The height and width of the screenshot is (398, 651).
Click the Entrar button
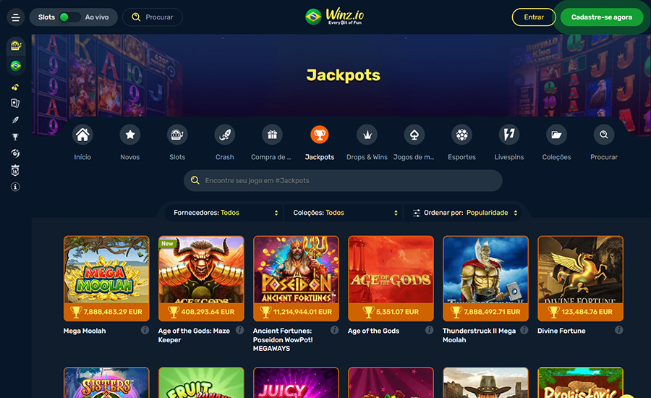click(x=534, y=17)
